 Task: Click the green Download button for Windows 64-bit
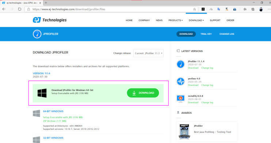143,93
